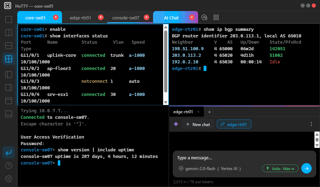Select the narrow right sidebar layout icon
This screenshot has height=187, width=320.
[x=9, y=88]
